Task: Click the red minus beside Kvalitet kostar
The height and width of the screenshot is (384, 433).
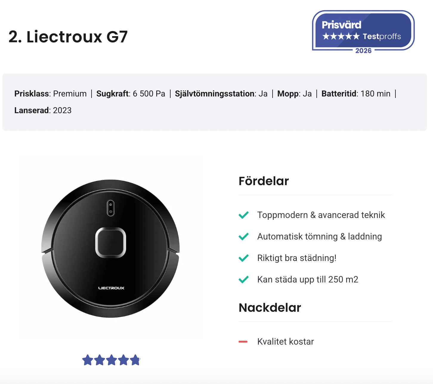Action: 243,342
